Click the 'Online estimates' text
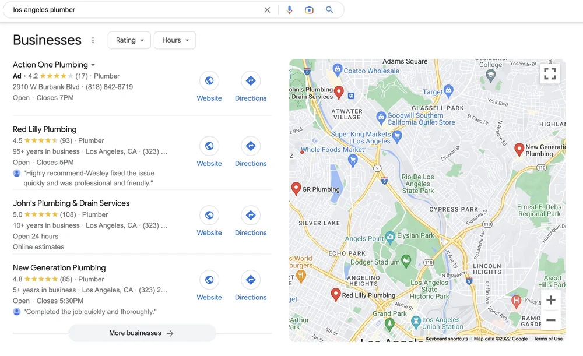This screenshot has height=356, width=583. coord(38,247)
